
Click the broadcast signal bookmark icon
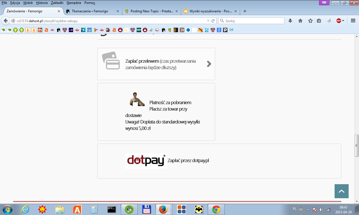[x=231, y=30]
